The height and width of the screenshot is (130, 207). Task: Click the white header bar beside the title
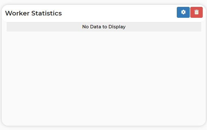coord(119,13)
